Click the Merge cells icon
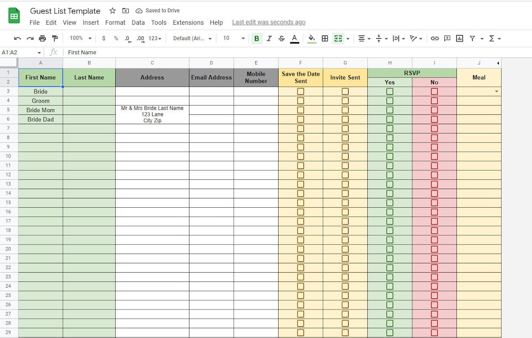 tap(338, 38)
